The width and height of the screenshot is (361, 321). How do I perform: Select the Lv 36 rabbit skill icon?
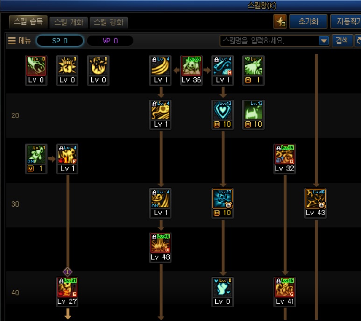[191, 66]
